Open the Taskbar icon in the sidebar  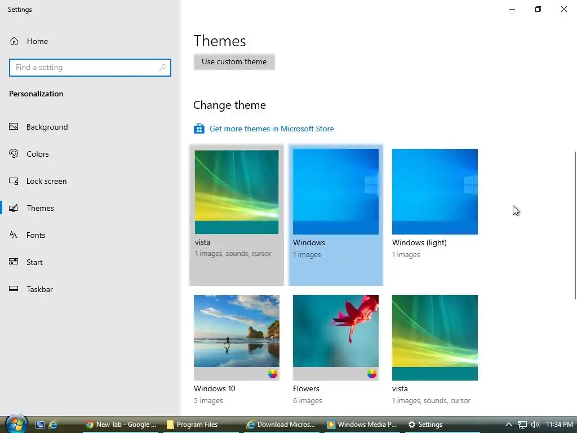point(14,289)
